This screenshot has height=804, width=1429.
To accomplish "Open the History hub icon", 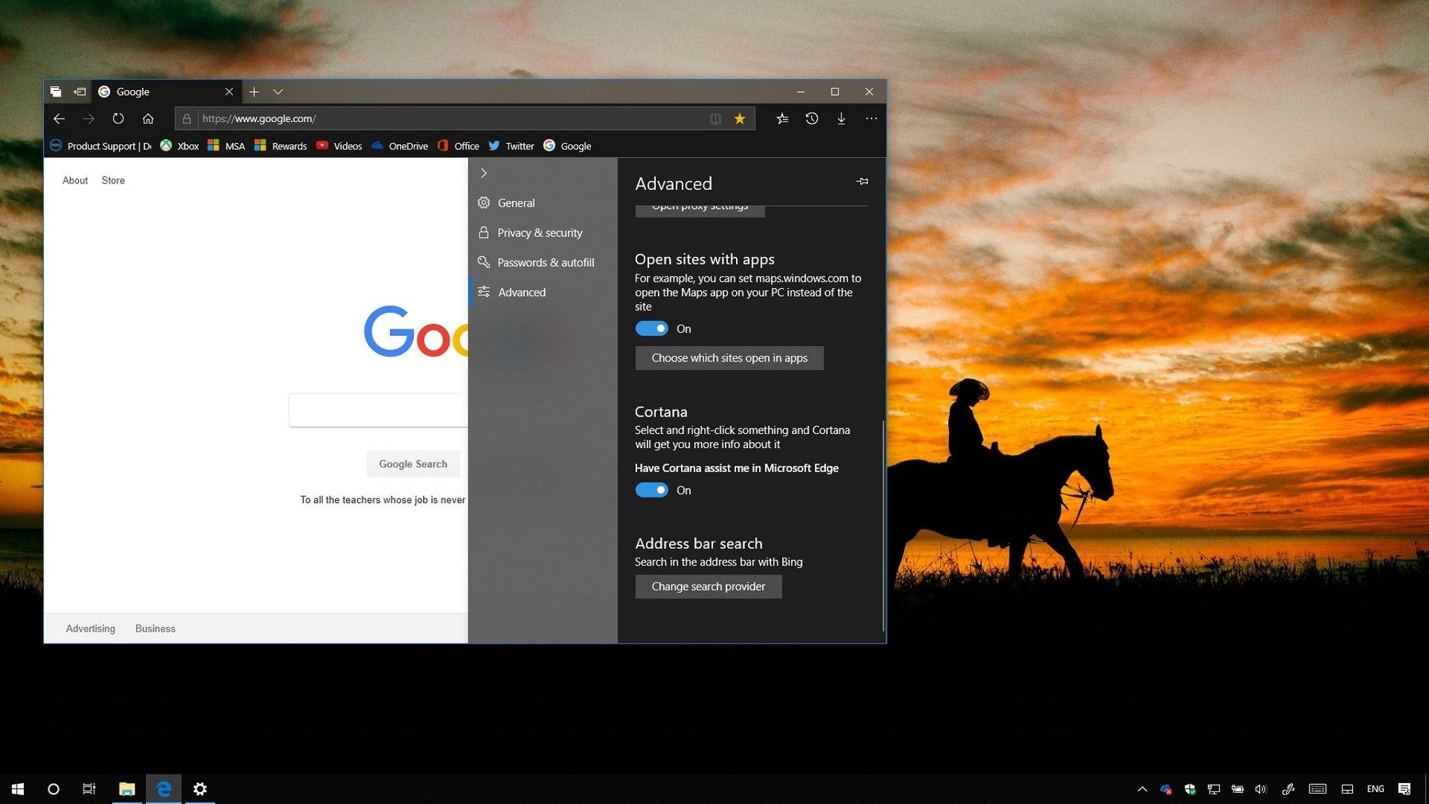I will (x=812, y=118).
